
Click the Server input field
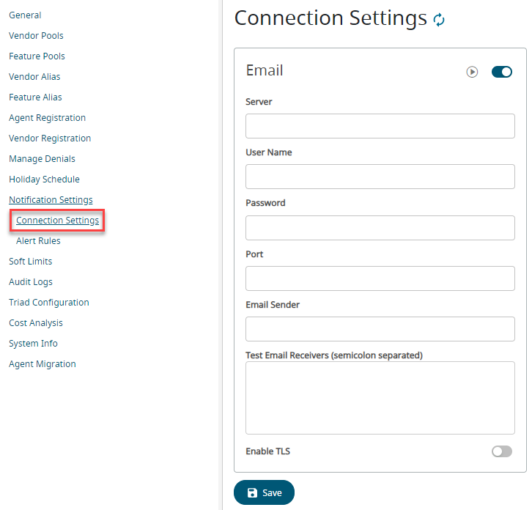[x=380, y=126]
